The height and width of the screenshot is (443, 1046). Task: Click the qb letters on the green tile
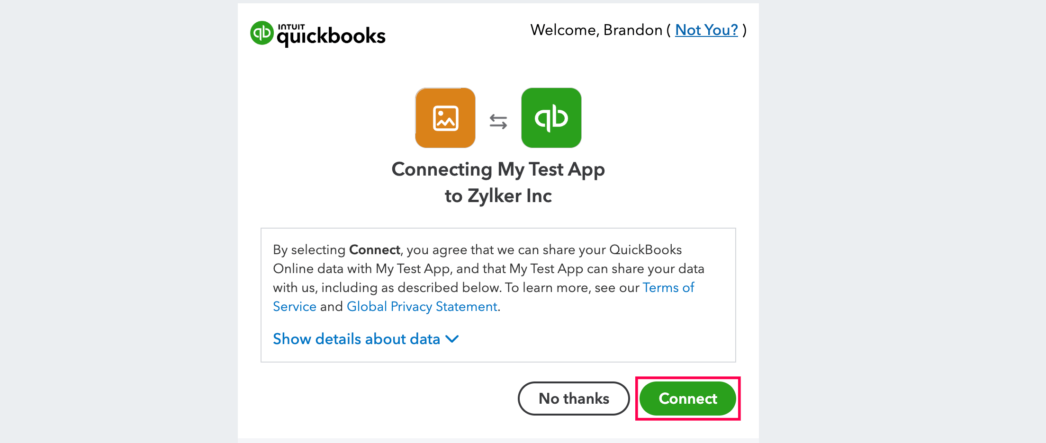coord(550,117)
